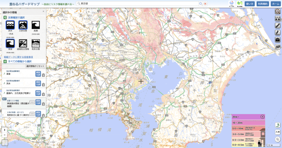
Task: Open the base map thumbnail switcher
Action: (5, 142)
